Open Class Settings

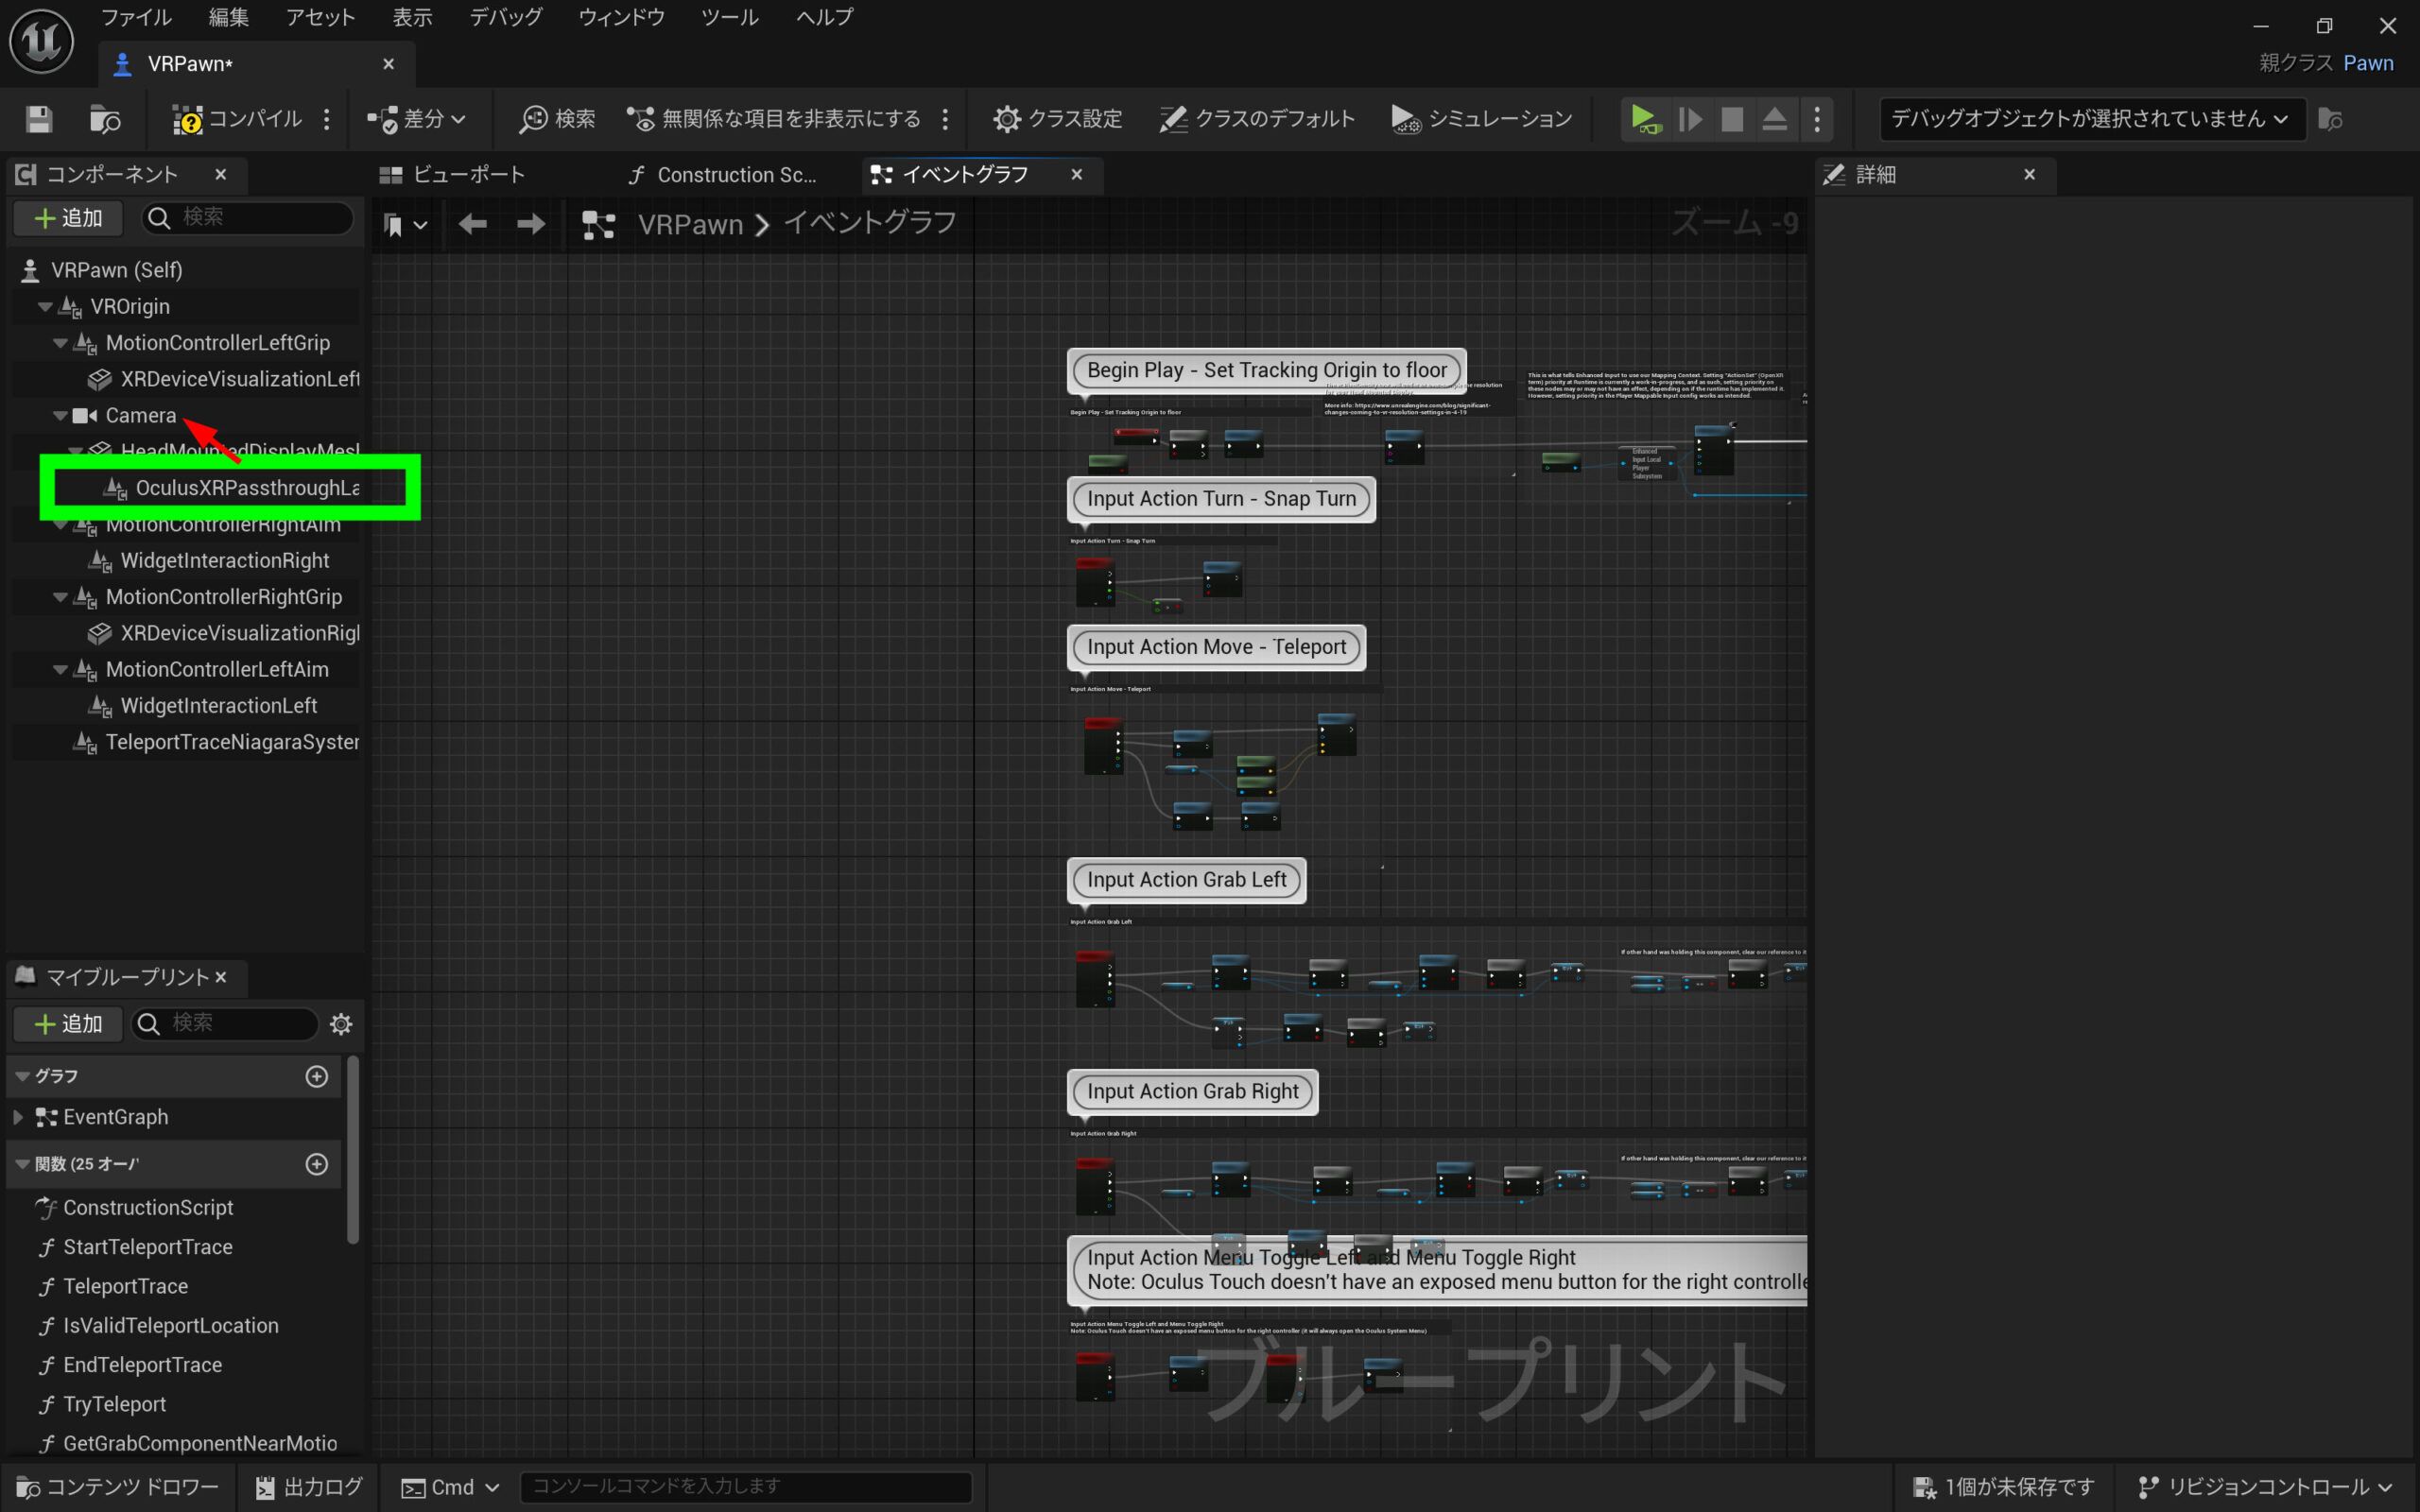coord(1058,119)
